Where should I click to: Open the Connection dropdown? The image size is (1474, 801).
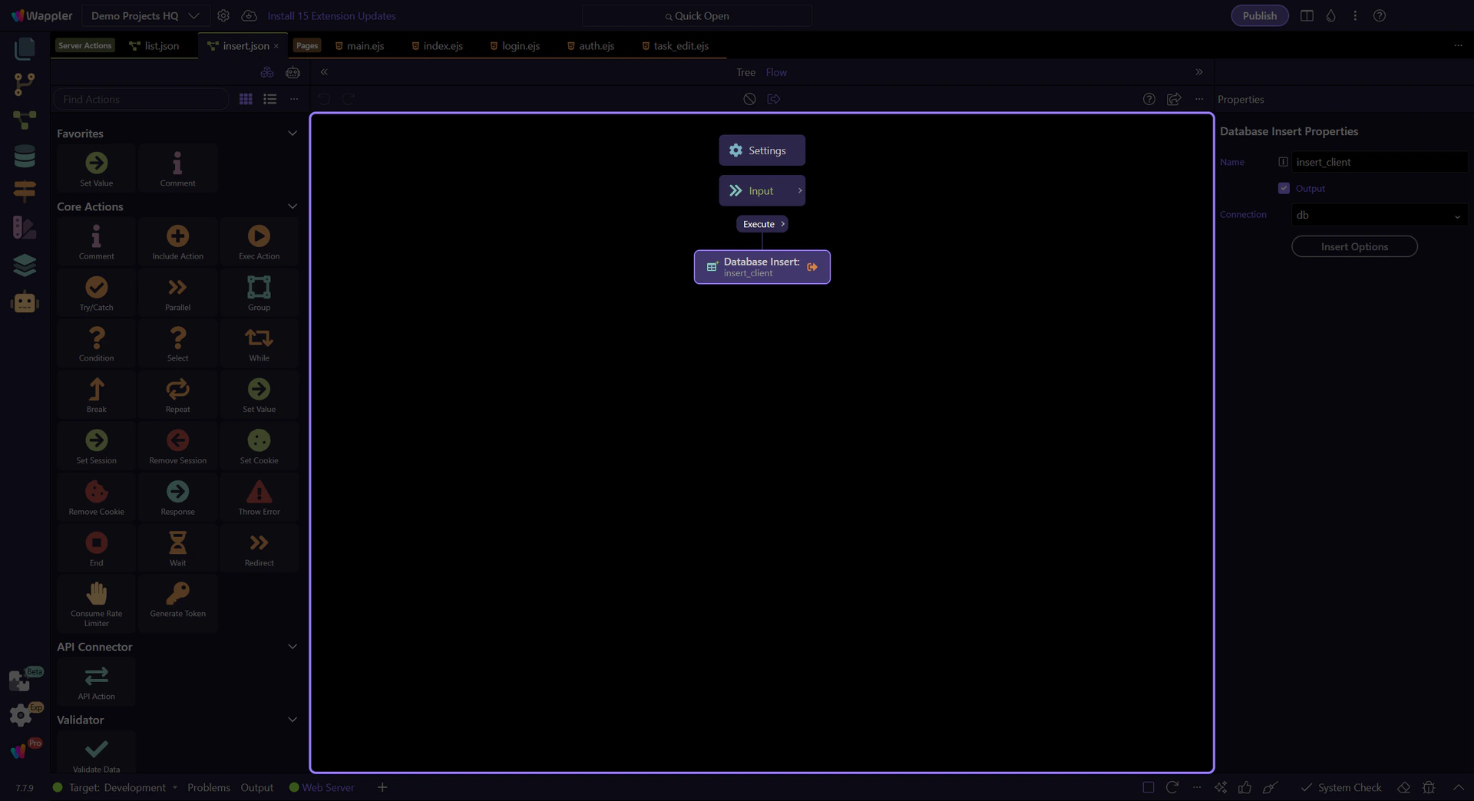tap(1379, 216)
